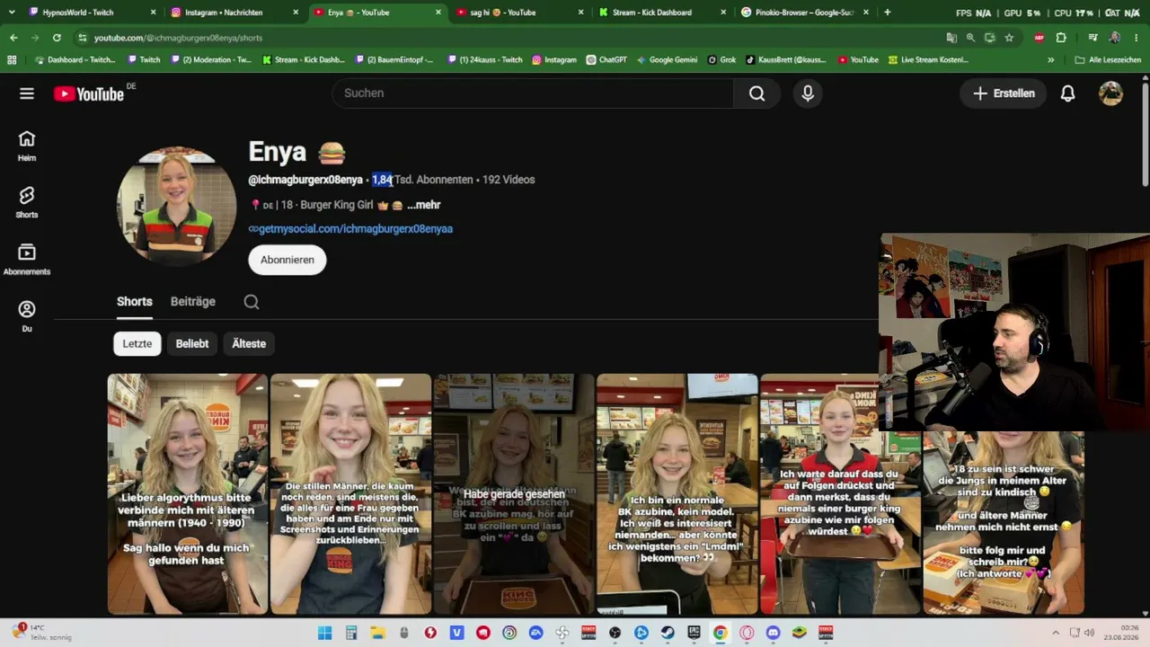The height and width of the screenshot is (647, 1150).
Task: Show more bookmarks with the overflow chevron
Action: coord(1051,60)
